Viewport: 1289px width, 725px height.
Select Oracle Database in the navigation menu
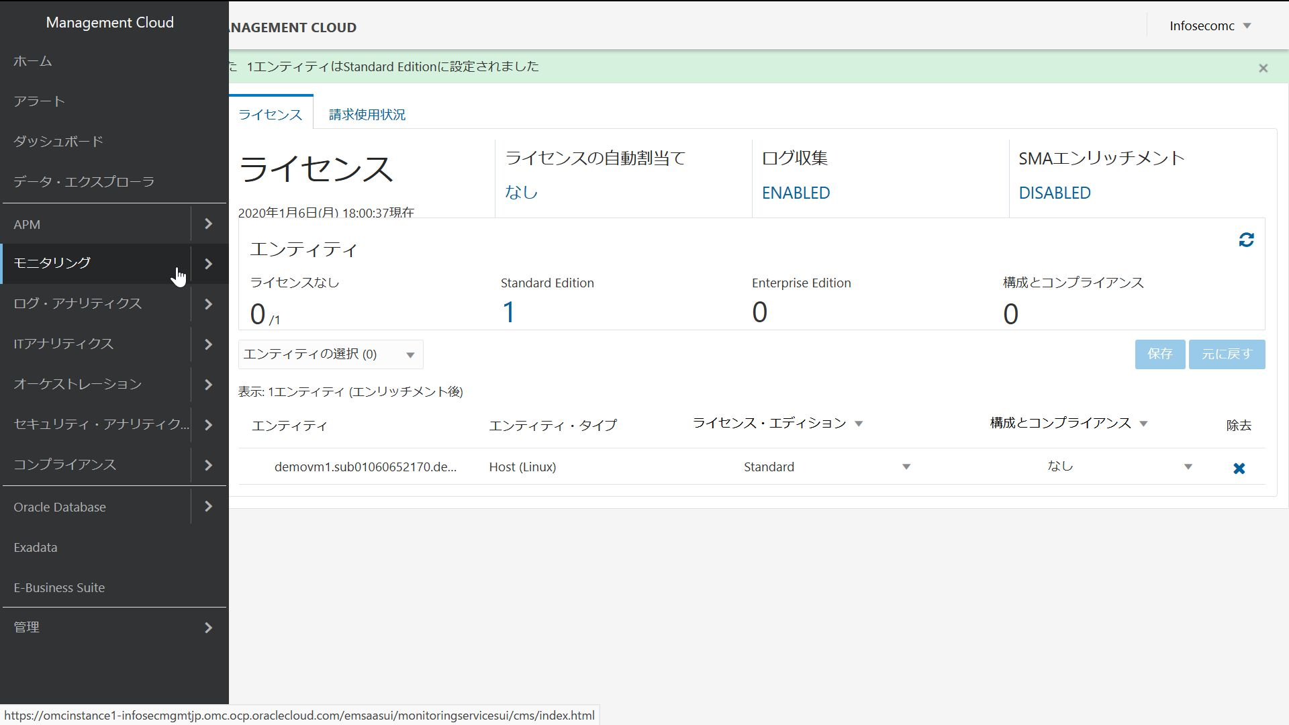[x=60, y=507]
